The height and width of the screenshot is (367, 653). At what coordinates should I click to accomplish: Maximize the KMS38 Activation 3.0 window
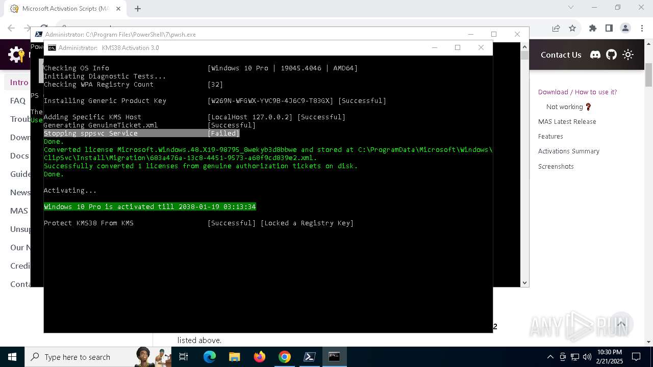(x=458, y=47)
